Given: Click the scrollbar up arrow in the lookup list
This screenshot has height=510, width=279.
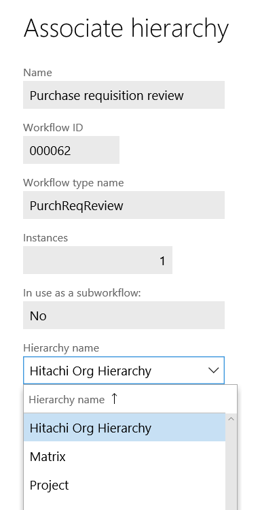Looking at the screenshot, I should [231, 420].
